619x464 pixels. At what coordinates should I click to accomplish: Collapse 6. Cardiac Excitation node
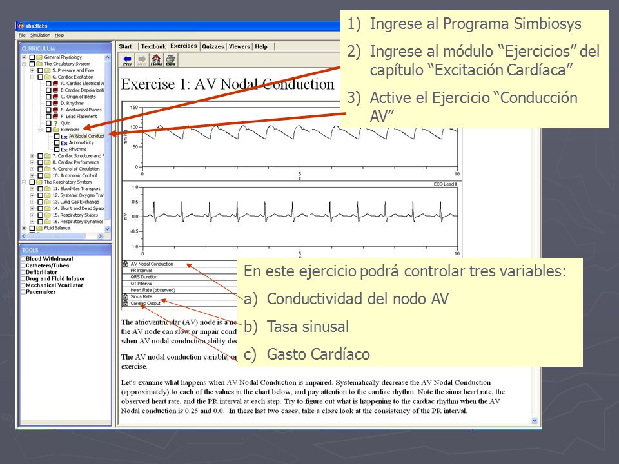[32, 77]
